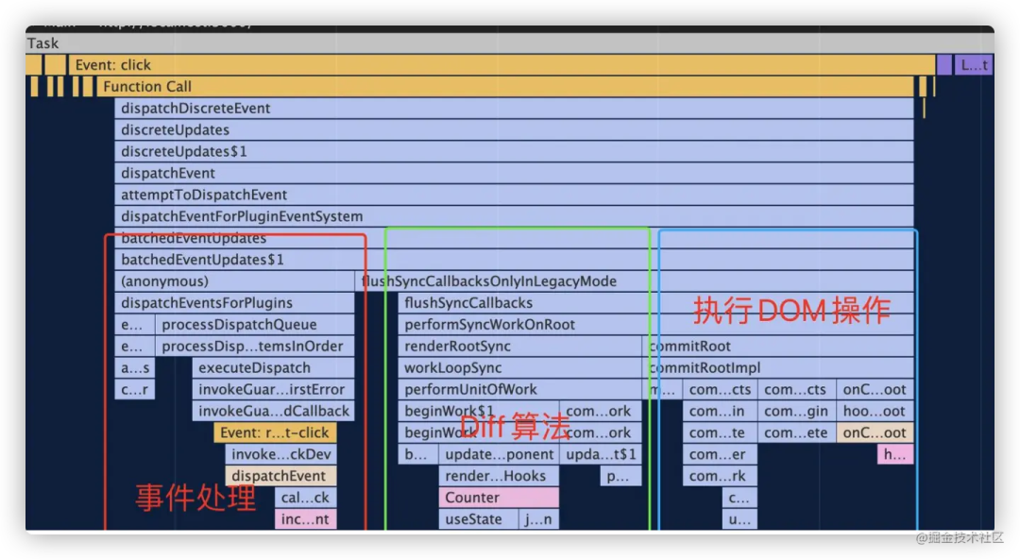The image size is (1020, 560).
Task: Select the orange Event: r...t-click block
Action: point(275,432)
